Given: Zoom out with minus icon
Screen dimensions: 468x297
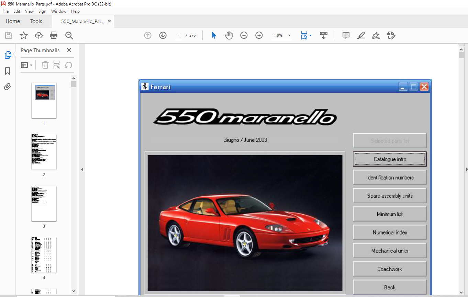Looking at the screenshot, I should [x=244, y=35].
